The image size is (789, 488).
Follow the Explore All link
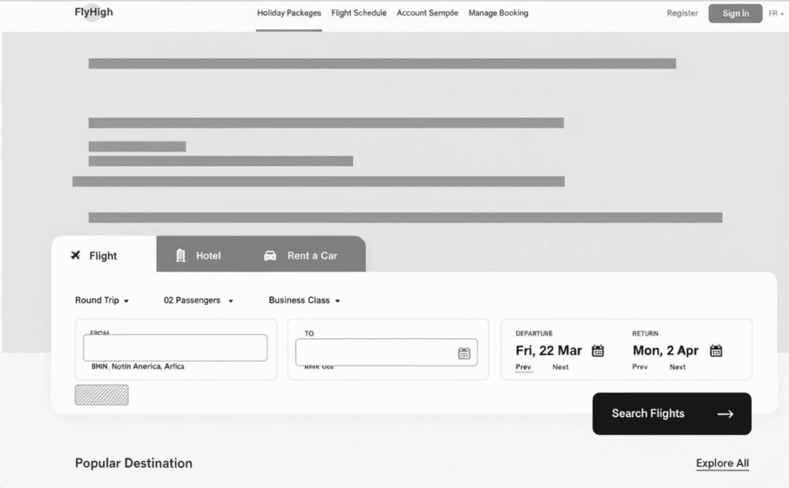coord(722,463)
